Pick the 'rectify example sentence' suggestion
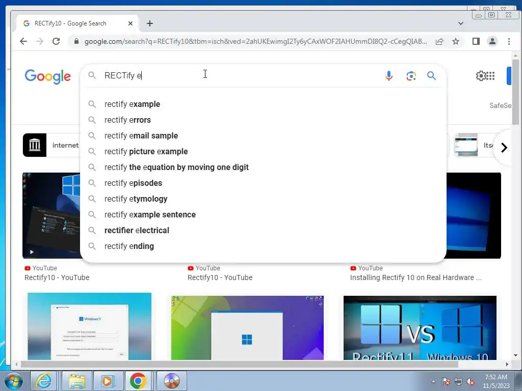 coord(263,215)
